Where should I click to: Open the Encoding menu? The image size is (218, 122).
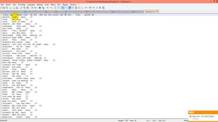tap(22, 4)
